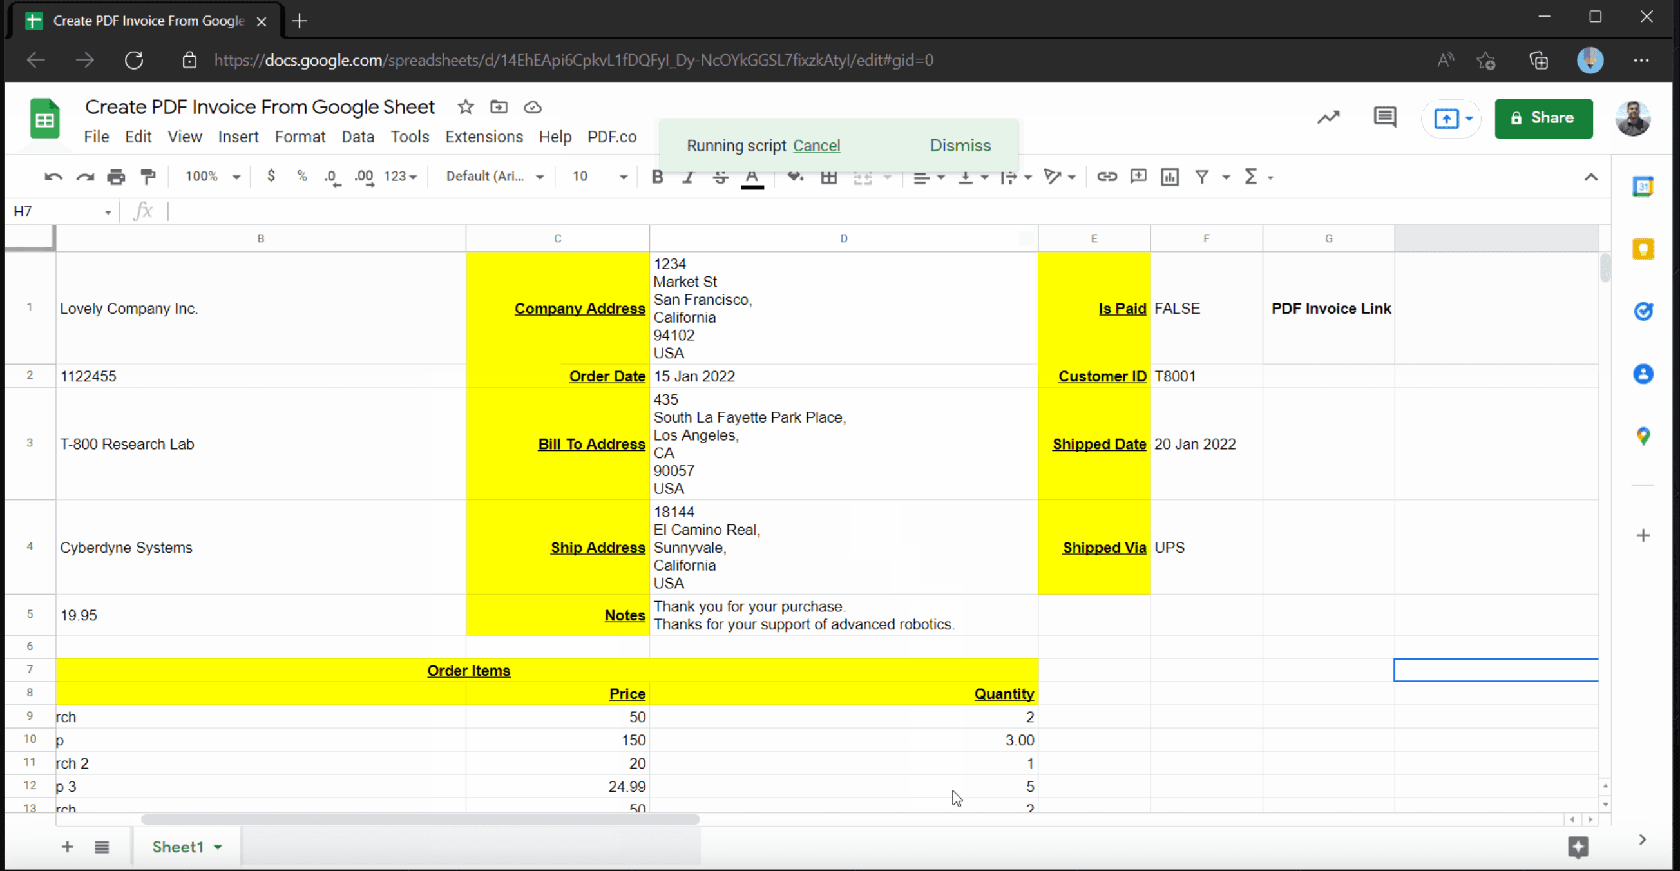Click the PDF.co menu item
The image size is (1680, 871).
pyautogui.click(x=611, y=137)
